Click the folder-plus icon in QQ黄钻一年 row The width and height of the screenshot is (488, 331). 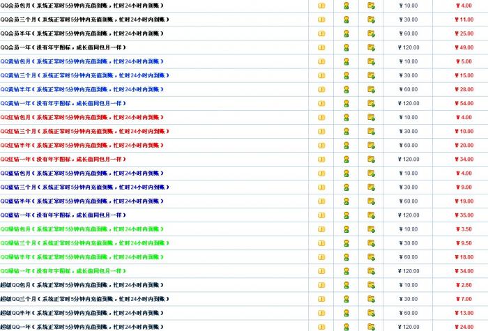click(x=371, y=103)
